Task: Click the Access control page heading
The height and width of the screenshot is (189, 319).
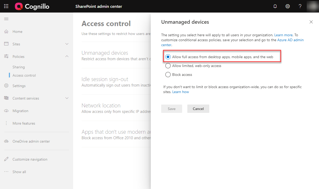Action: (x=106, y=23)
